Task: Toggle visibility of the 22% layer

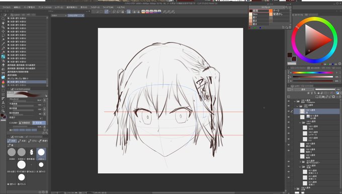Action: 289,183
